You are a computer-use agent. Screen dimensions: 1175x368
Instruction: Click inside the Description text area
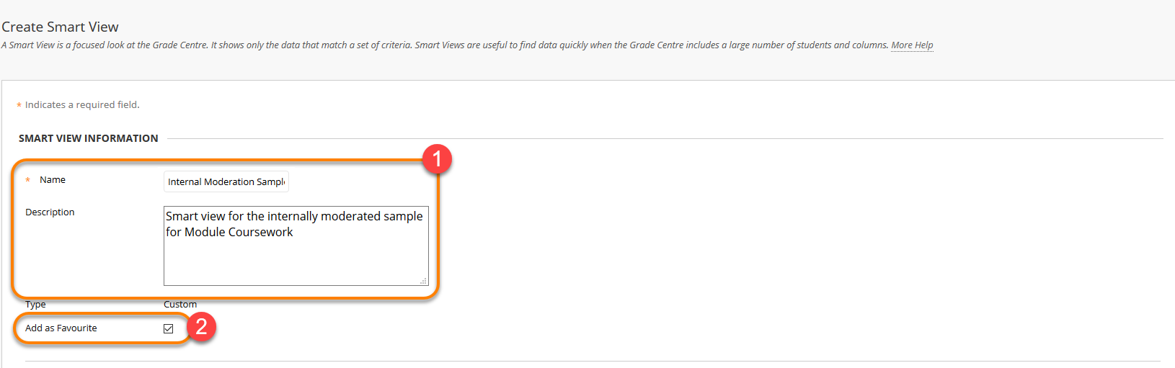[296, 246]
